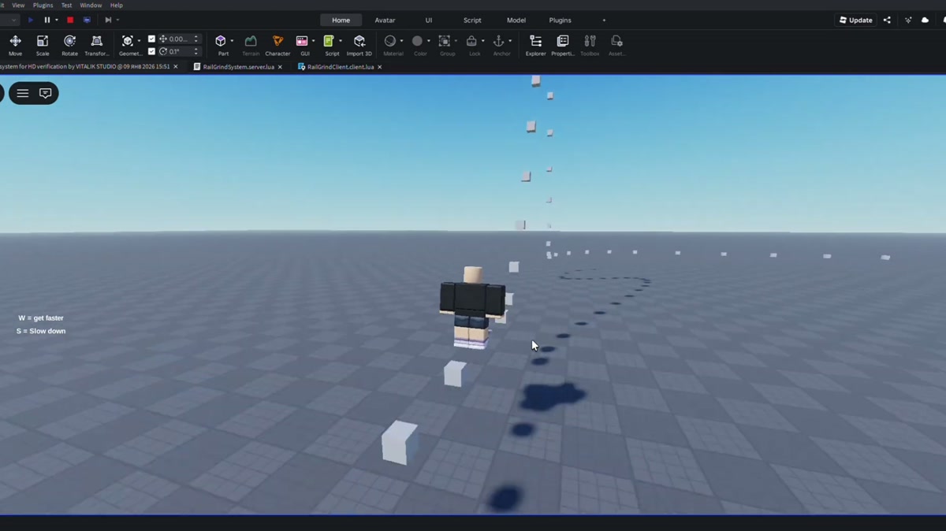
Task: Expand the Lock dropdown arrow
Action: [482, 41]
